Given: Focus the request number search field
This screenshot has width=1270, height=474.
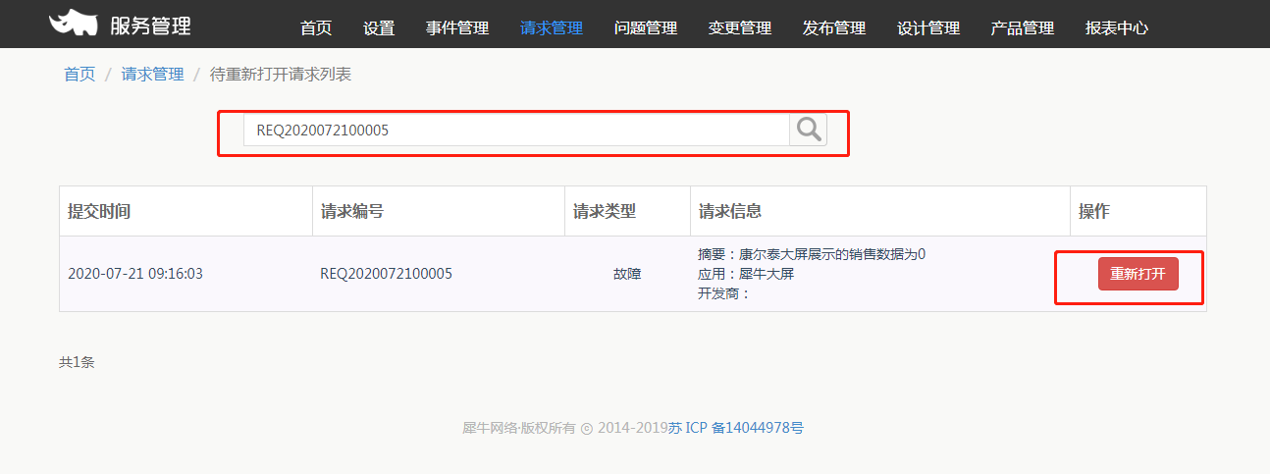Looking at the screenshot, I should (516, 130).
